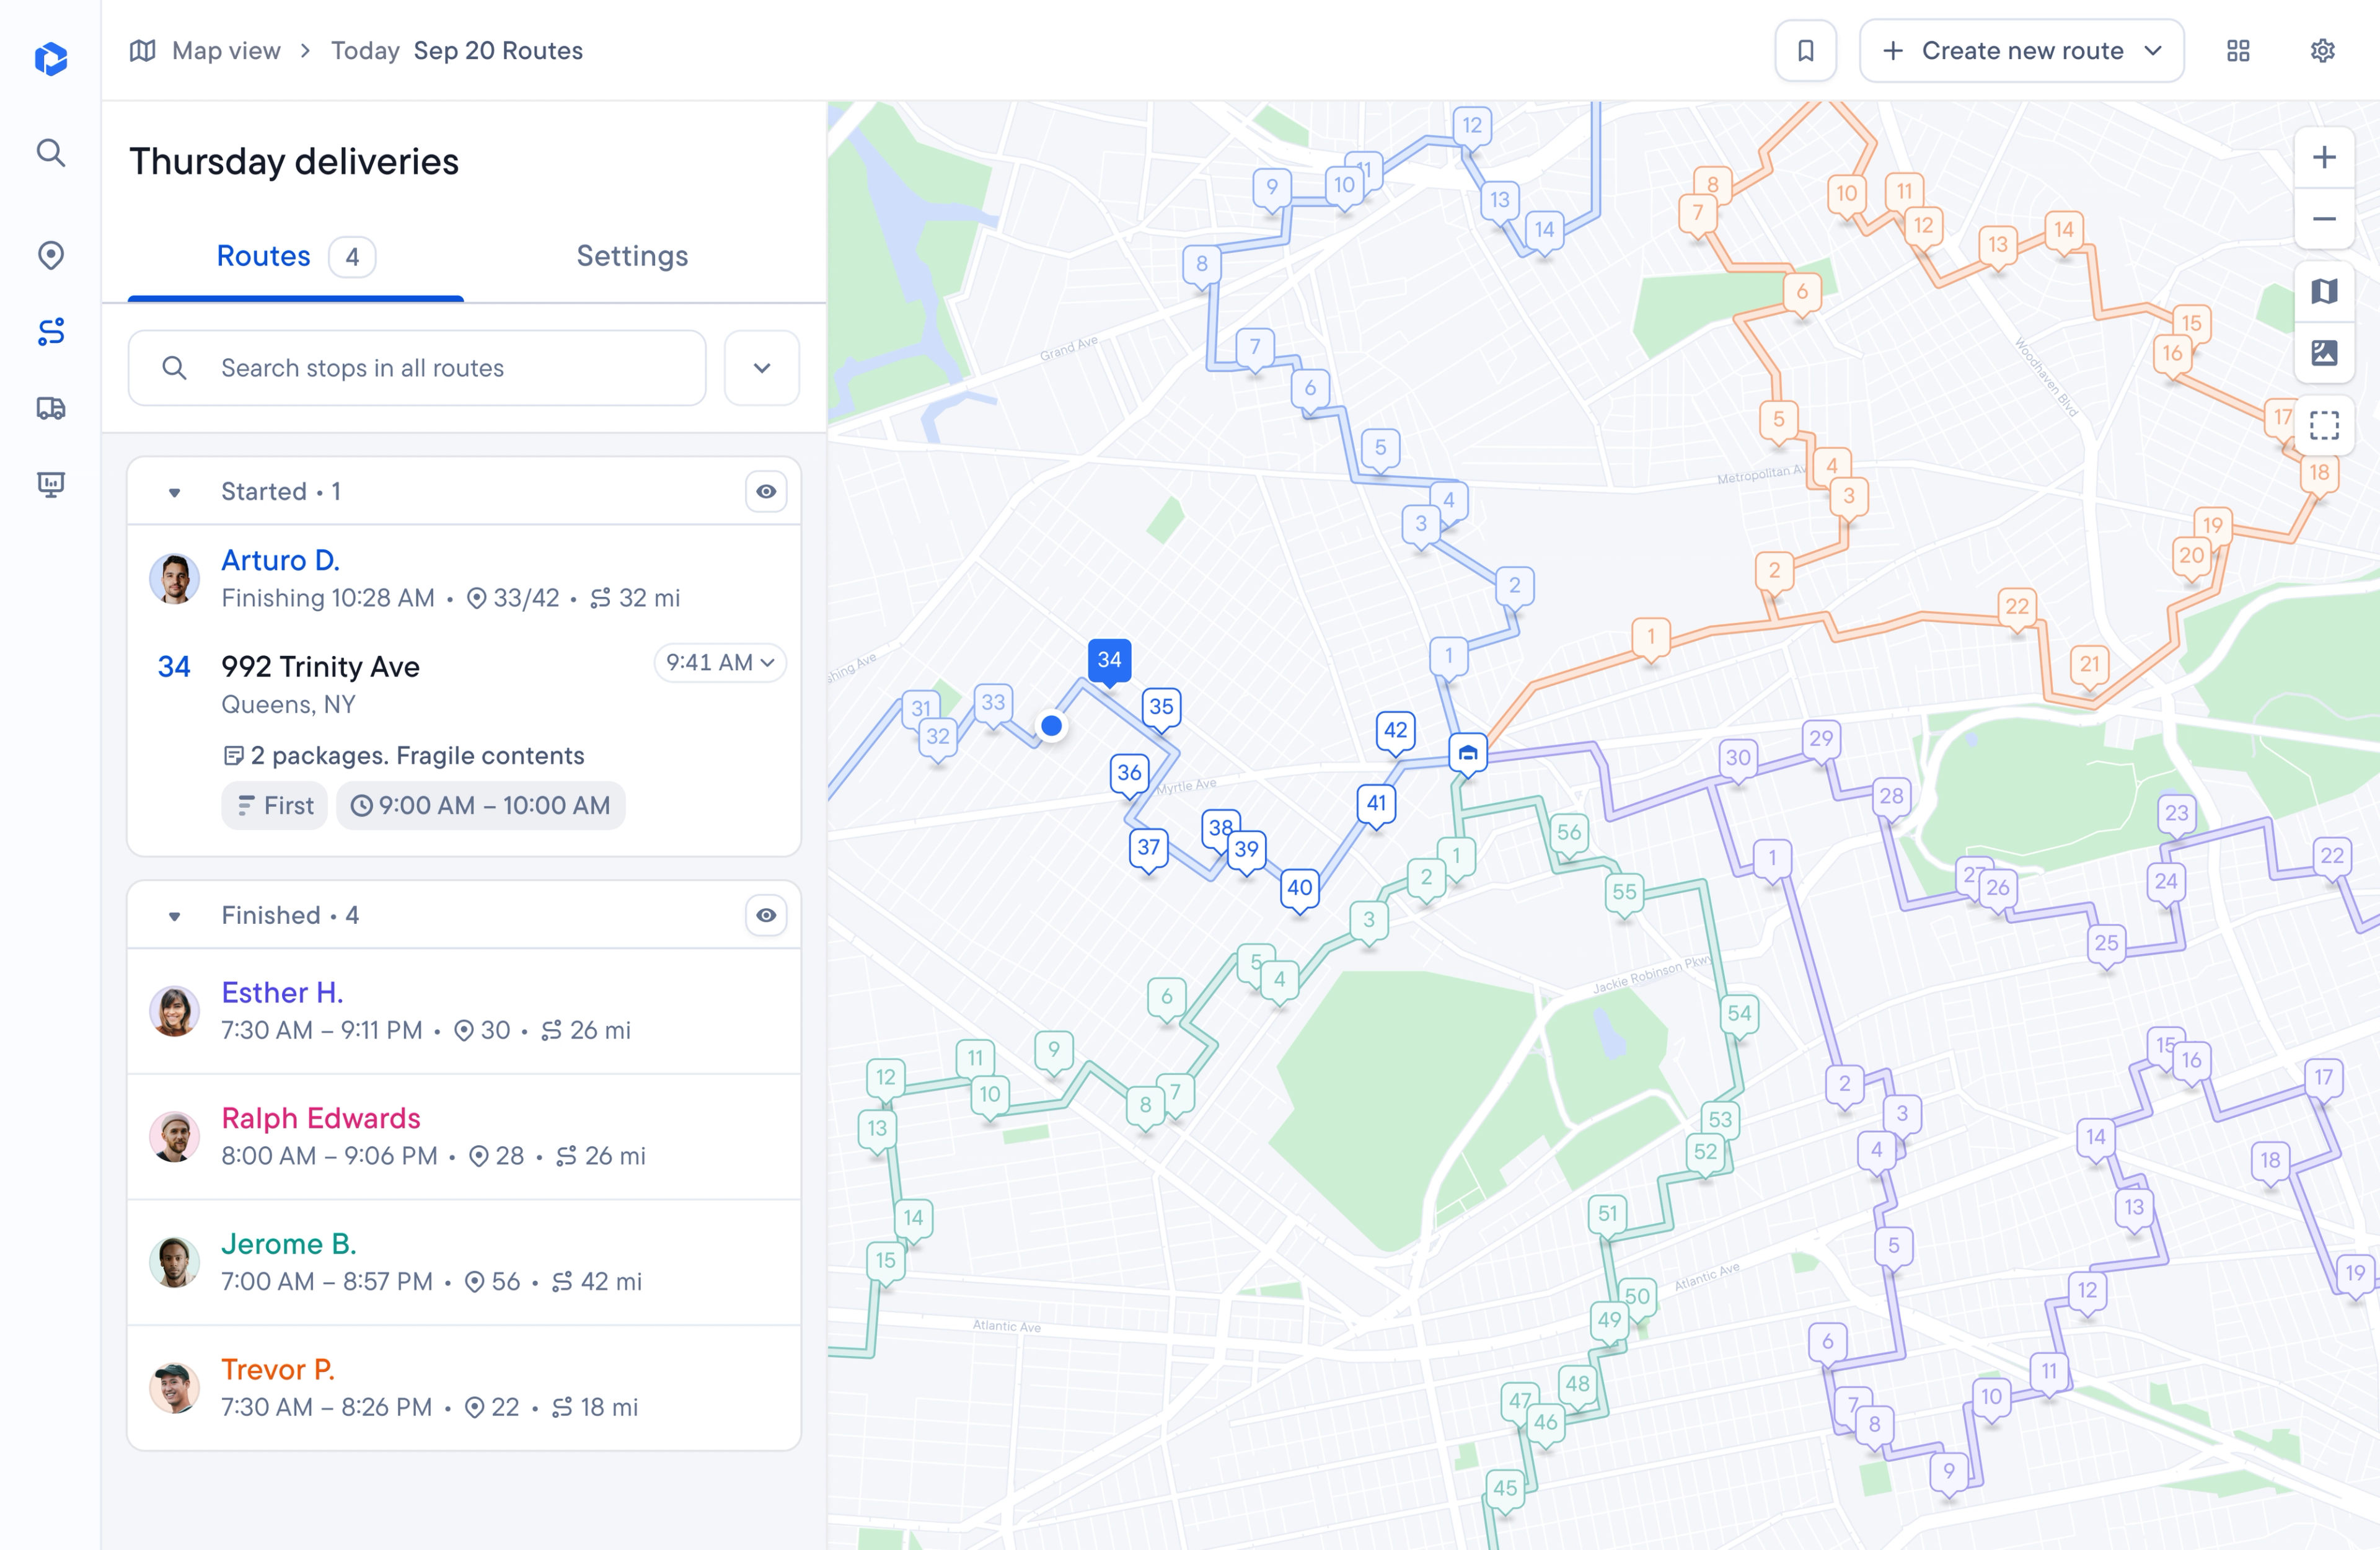
Task: Open the search icon in the sidebar
Action: (51, 153)
